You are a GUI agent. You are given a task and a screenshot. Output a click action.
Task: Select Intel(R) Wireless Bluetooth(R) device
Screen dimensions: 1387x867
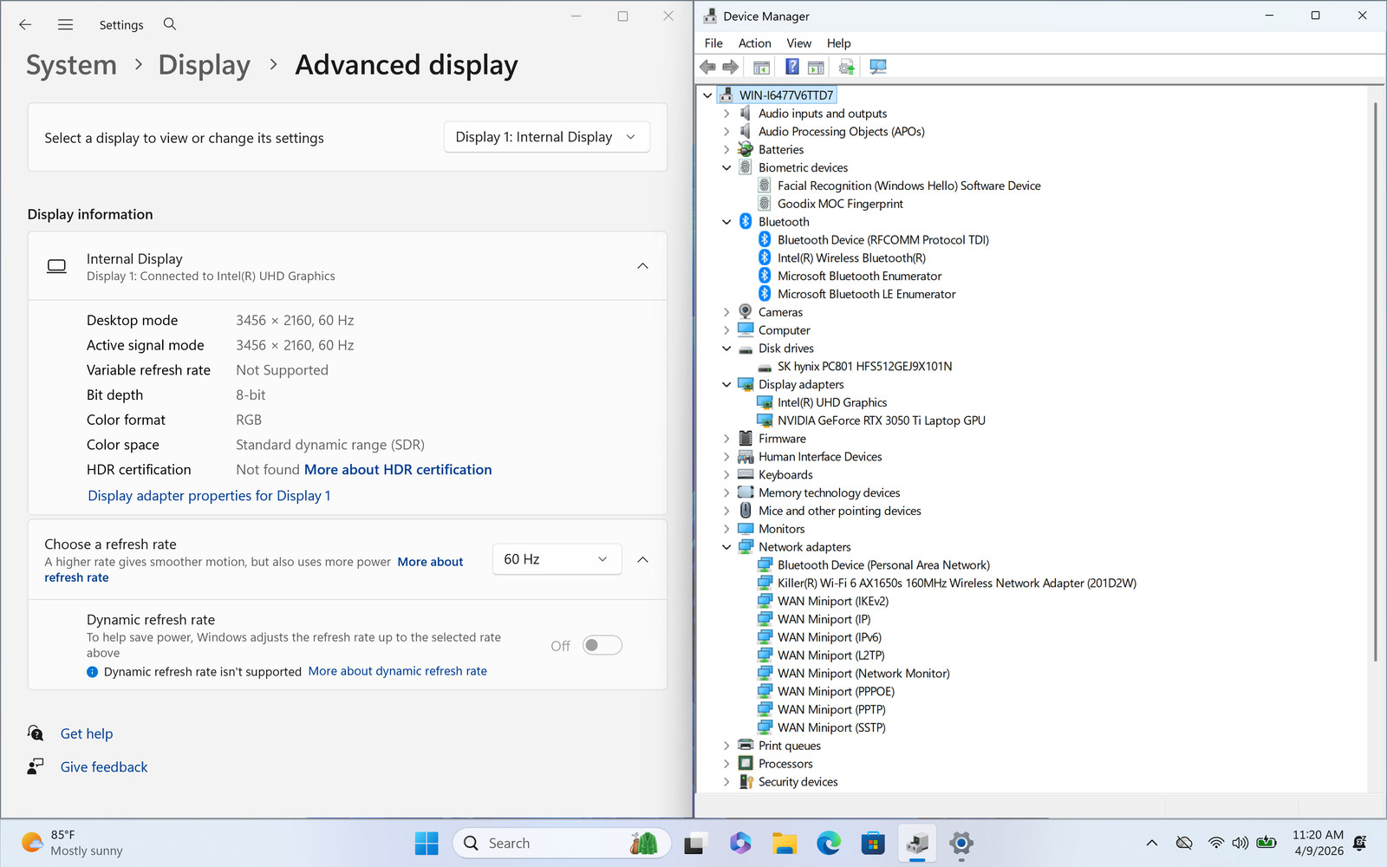pyautogui.click(x=851, y=257)
